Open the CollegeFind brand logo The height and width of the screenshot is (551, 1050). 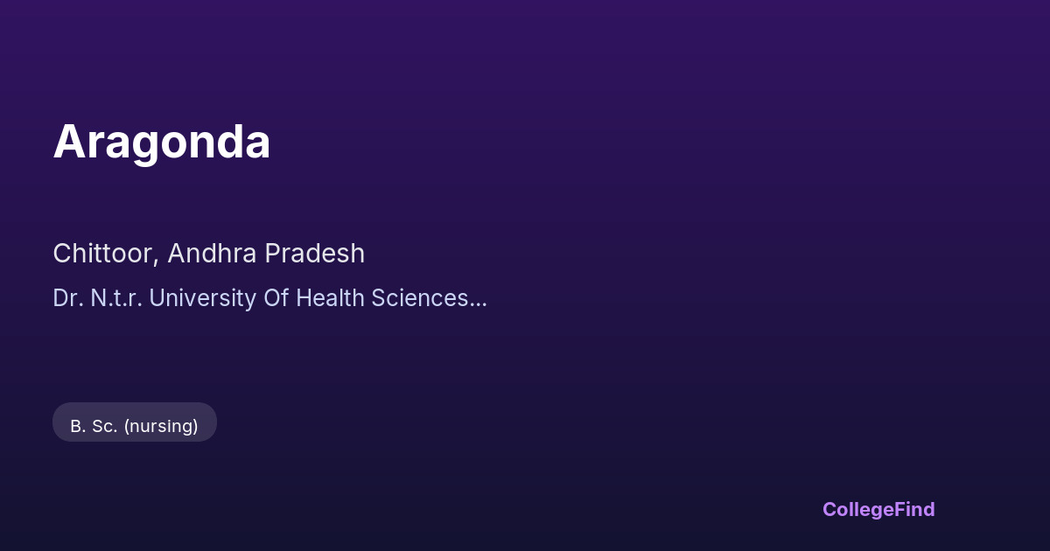pos(878,509)
